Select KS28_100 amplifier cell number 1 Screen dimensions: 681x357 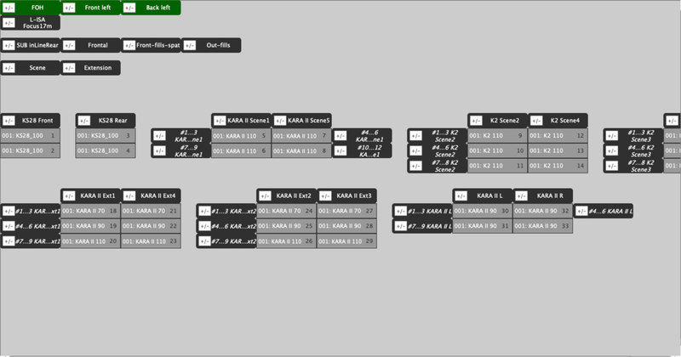(30, 136)
